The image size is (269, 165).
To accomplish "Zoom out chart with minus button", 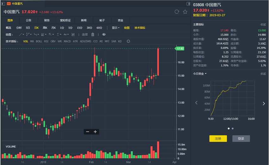I will click(x=87, y=131).
